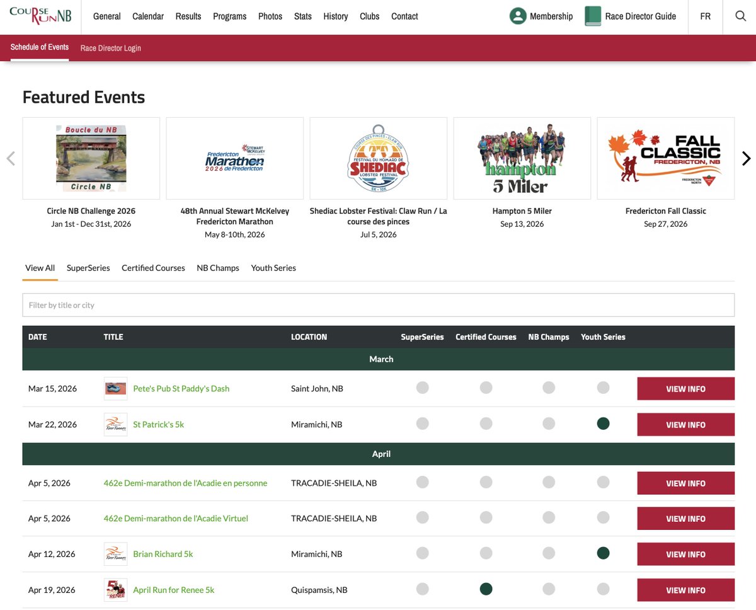Click NB Champs dot for St Patrick's 5k row
This screenshot has width=756, height=610.
click(x=549, y=424)
